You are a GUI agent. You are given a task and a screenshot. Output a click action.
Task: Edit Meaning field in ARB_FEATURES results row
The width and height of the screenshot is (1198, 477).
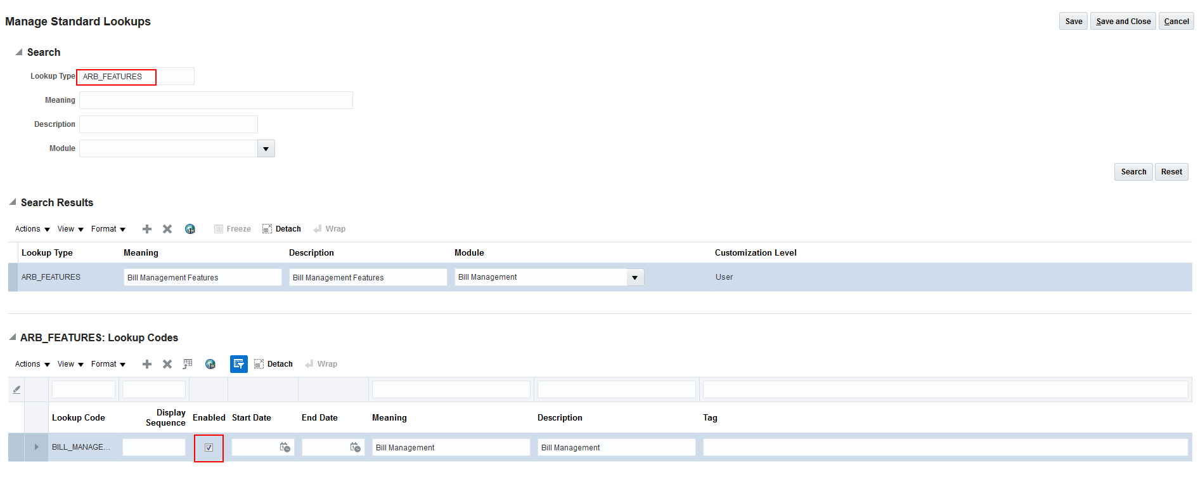point(203,277)
